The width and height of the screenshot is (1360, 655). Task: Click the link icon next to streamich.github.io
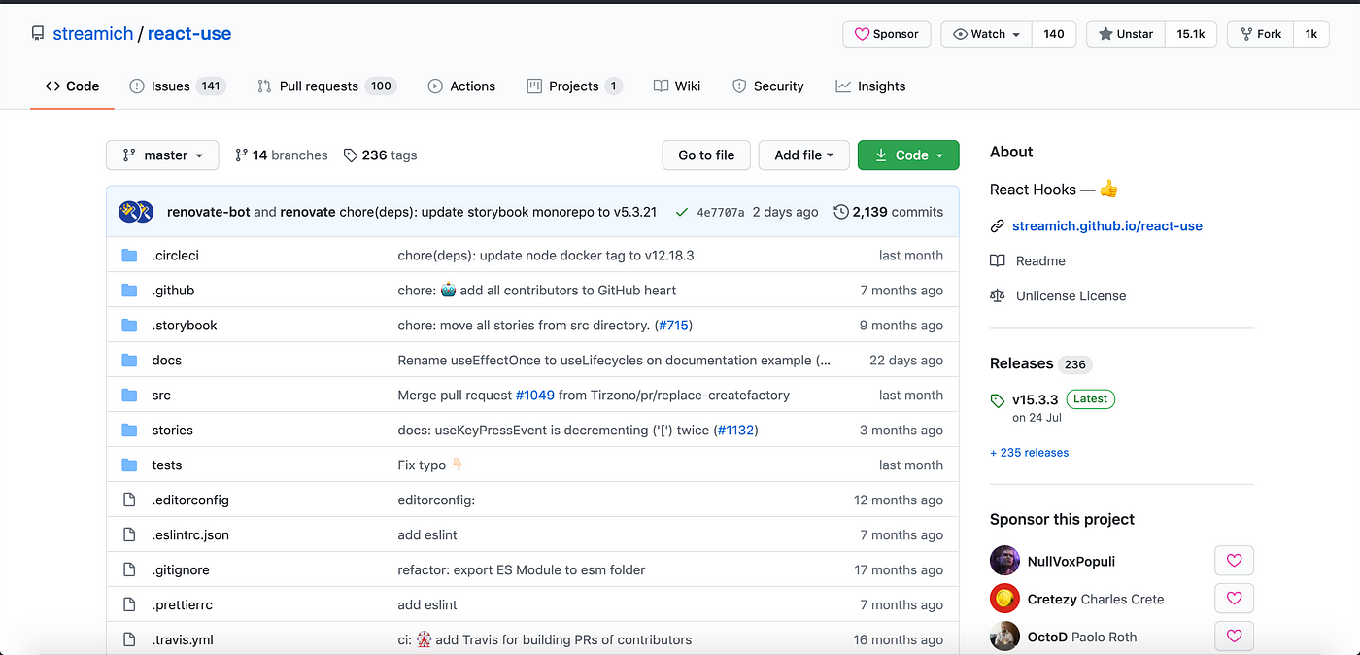pos(997,226)
